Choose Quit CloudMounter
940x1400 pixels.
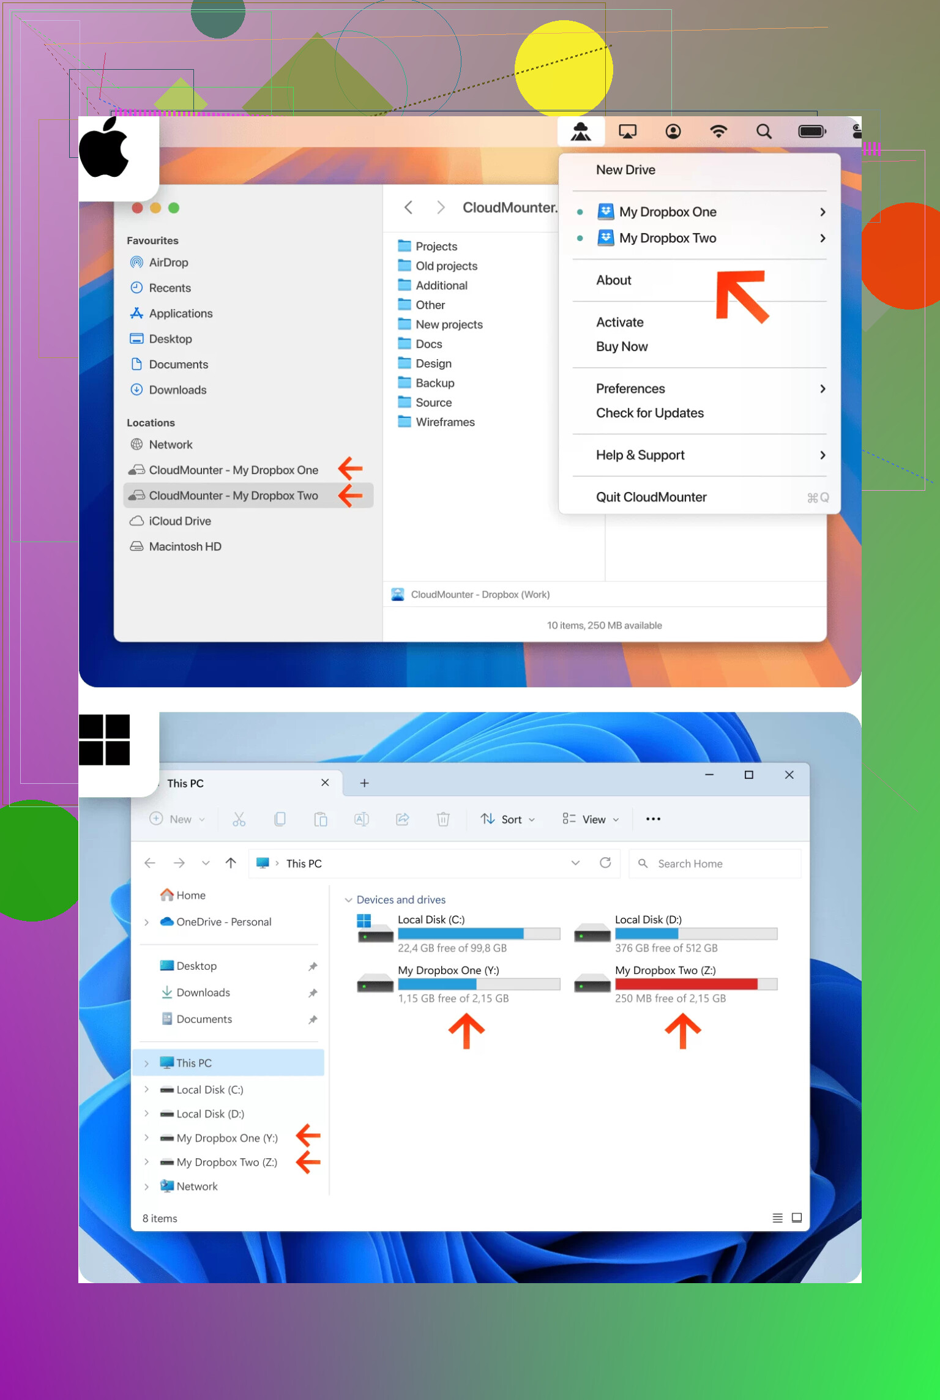click(651, 497)
